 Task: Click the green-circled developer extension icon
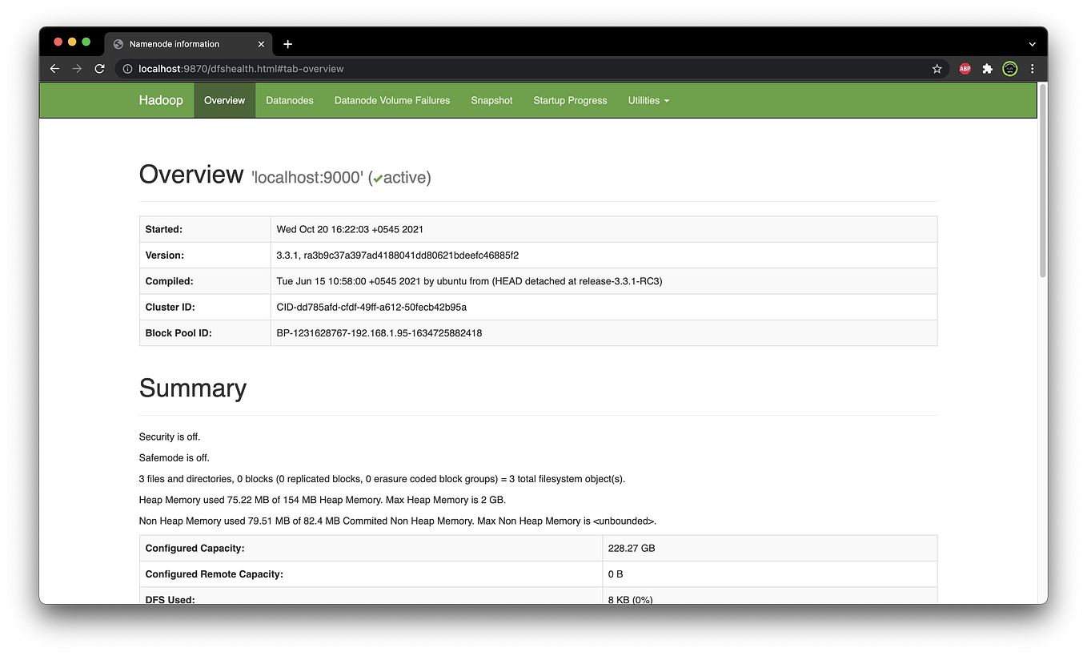click(x=1009, y=69)
